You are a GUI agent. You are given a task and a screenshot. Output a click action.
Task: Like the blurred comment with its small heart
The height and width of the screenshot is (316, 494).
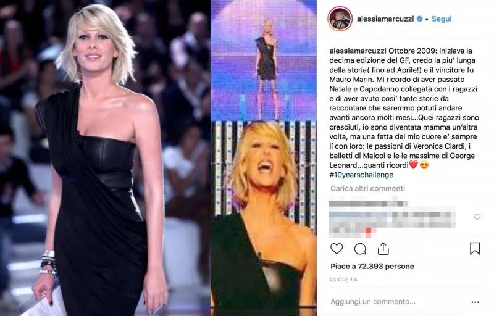(477, 217)
